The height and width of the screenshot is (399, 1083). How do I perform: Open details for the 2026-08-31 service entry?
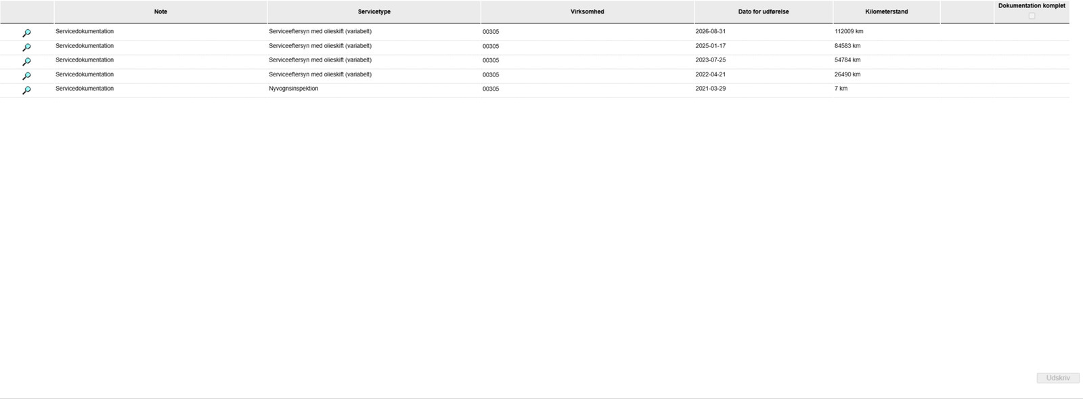[26, 32]
